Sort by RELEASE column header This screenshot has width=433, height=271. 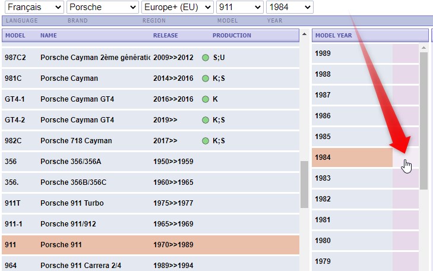pos(165,35)
